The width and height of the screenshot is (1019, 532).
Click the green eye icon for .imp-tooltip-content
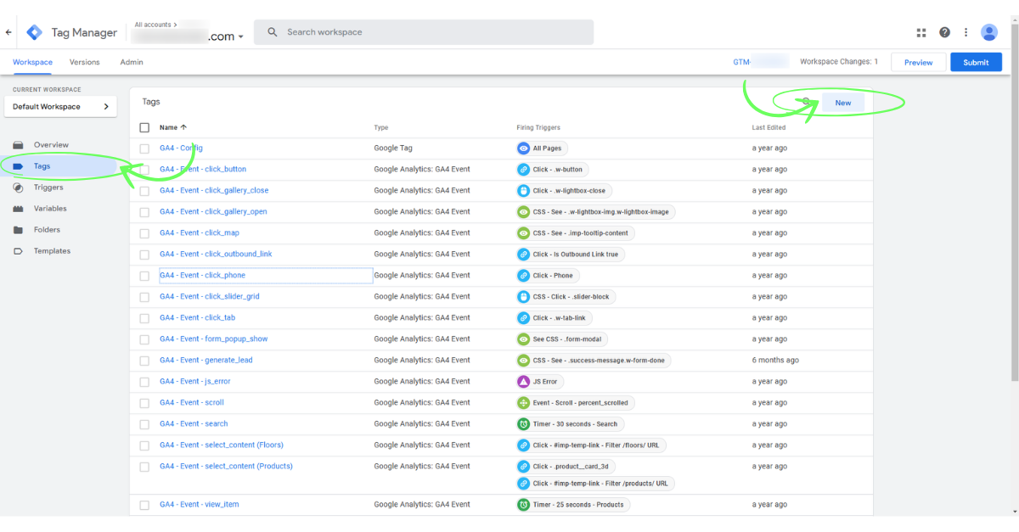524,233
